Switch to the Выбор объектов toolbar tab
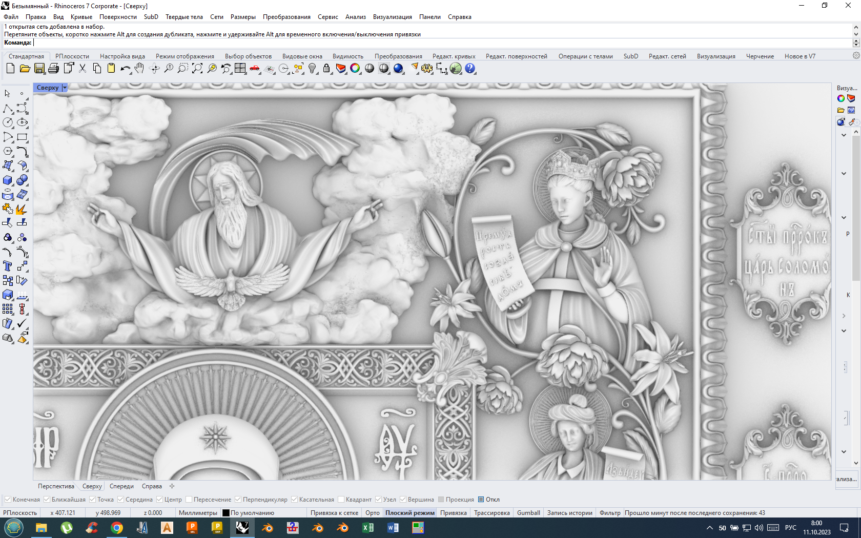861x538 pixels. 248,56
